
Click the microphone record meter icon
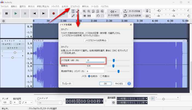pos(147,11)
